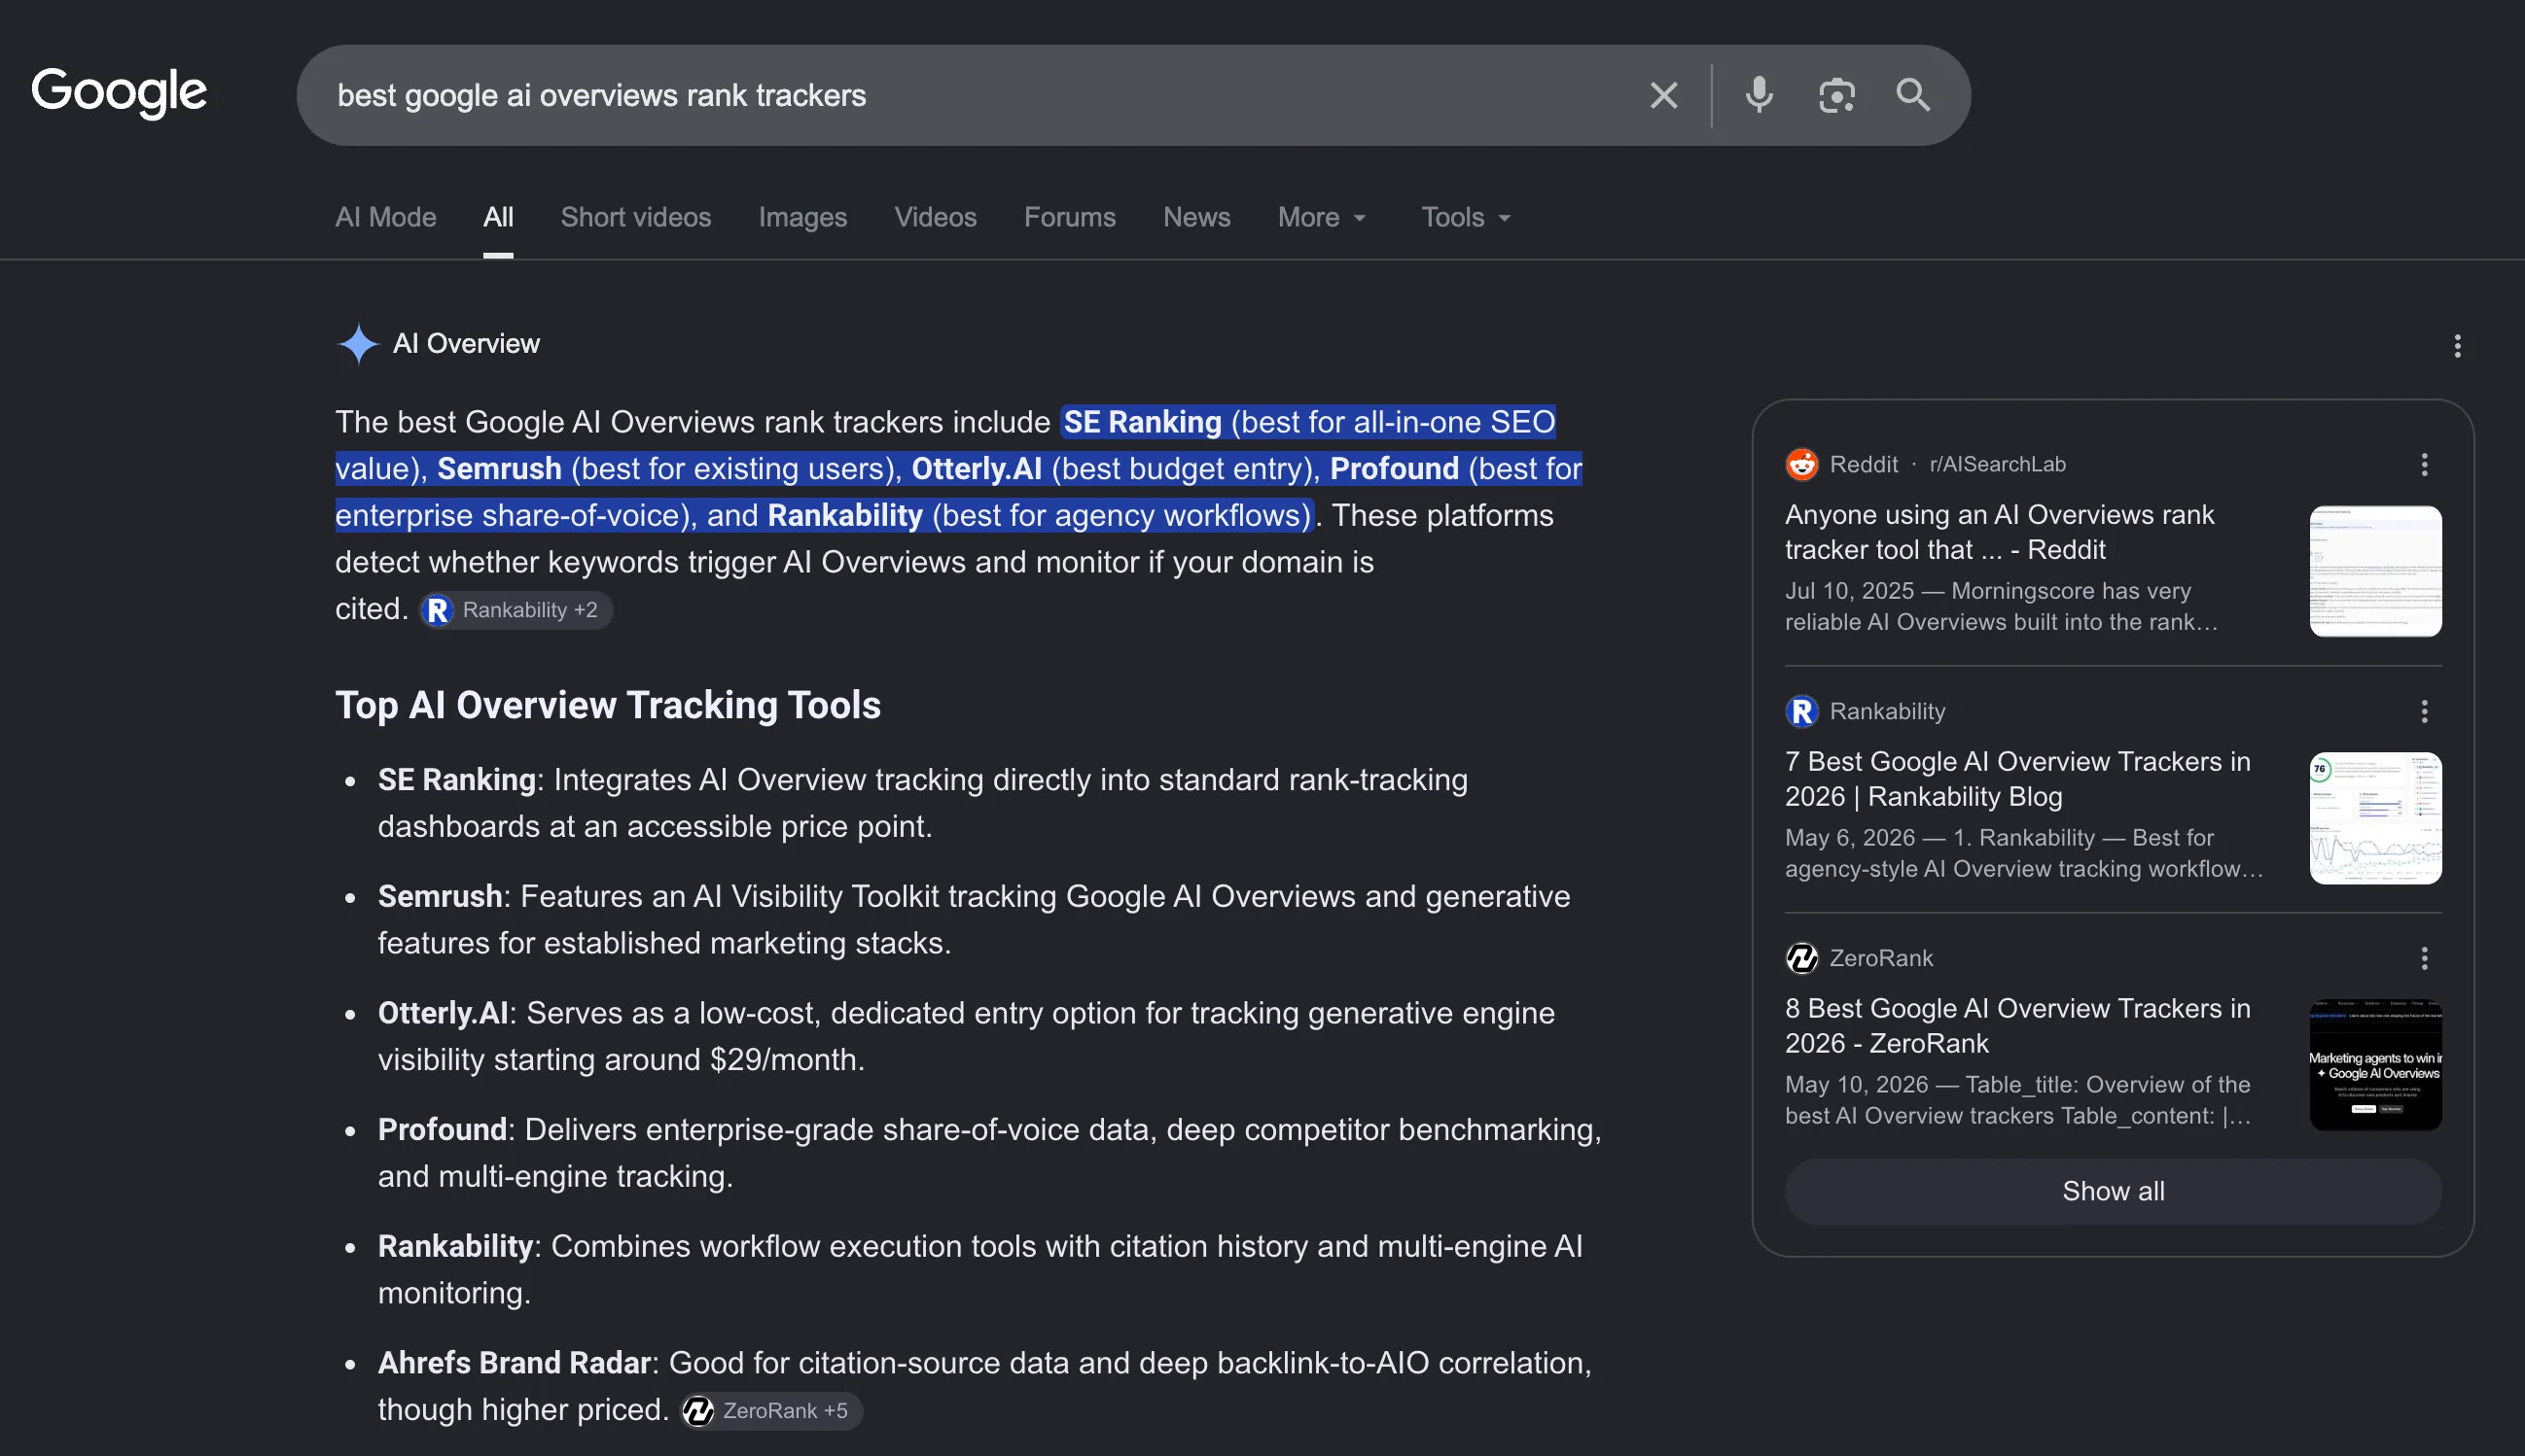Open the 7 Best Google AI Overview Trackers article
The image size is (2525, 1456).
coord(2018,779)
